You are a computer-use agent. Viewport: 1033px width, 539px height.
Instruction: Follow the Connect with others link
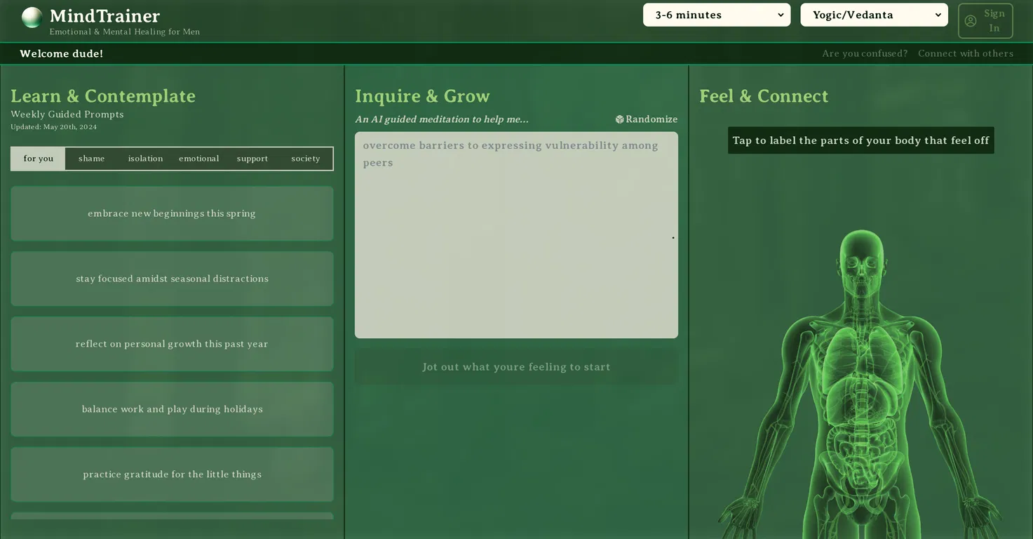[x=966, y=53]
